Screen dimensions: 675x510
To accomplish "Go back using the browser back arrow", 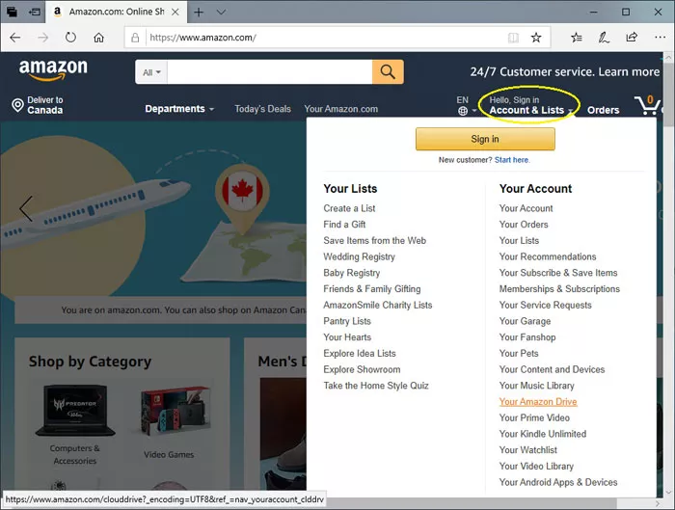I will point(15,38).
